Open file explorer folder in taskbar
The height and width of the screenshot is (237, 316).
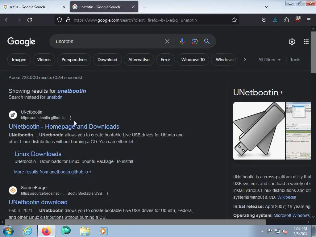click(x=85, y=231)
